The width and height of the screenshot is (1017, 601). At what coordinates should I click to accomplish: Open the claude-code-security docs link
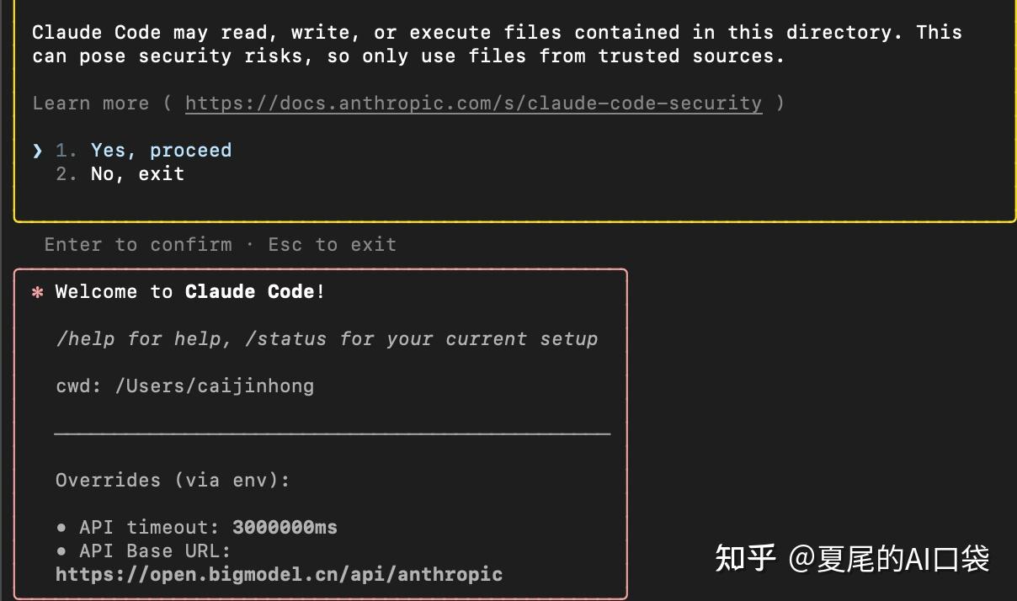click(x=473, y=104)
